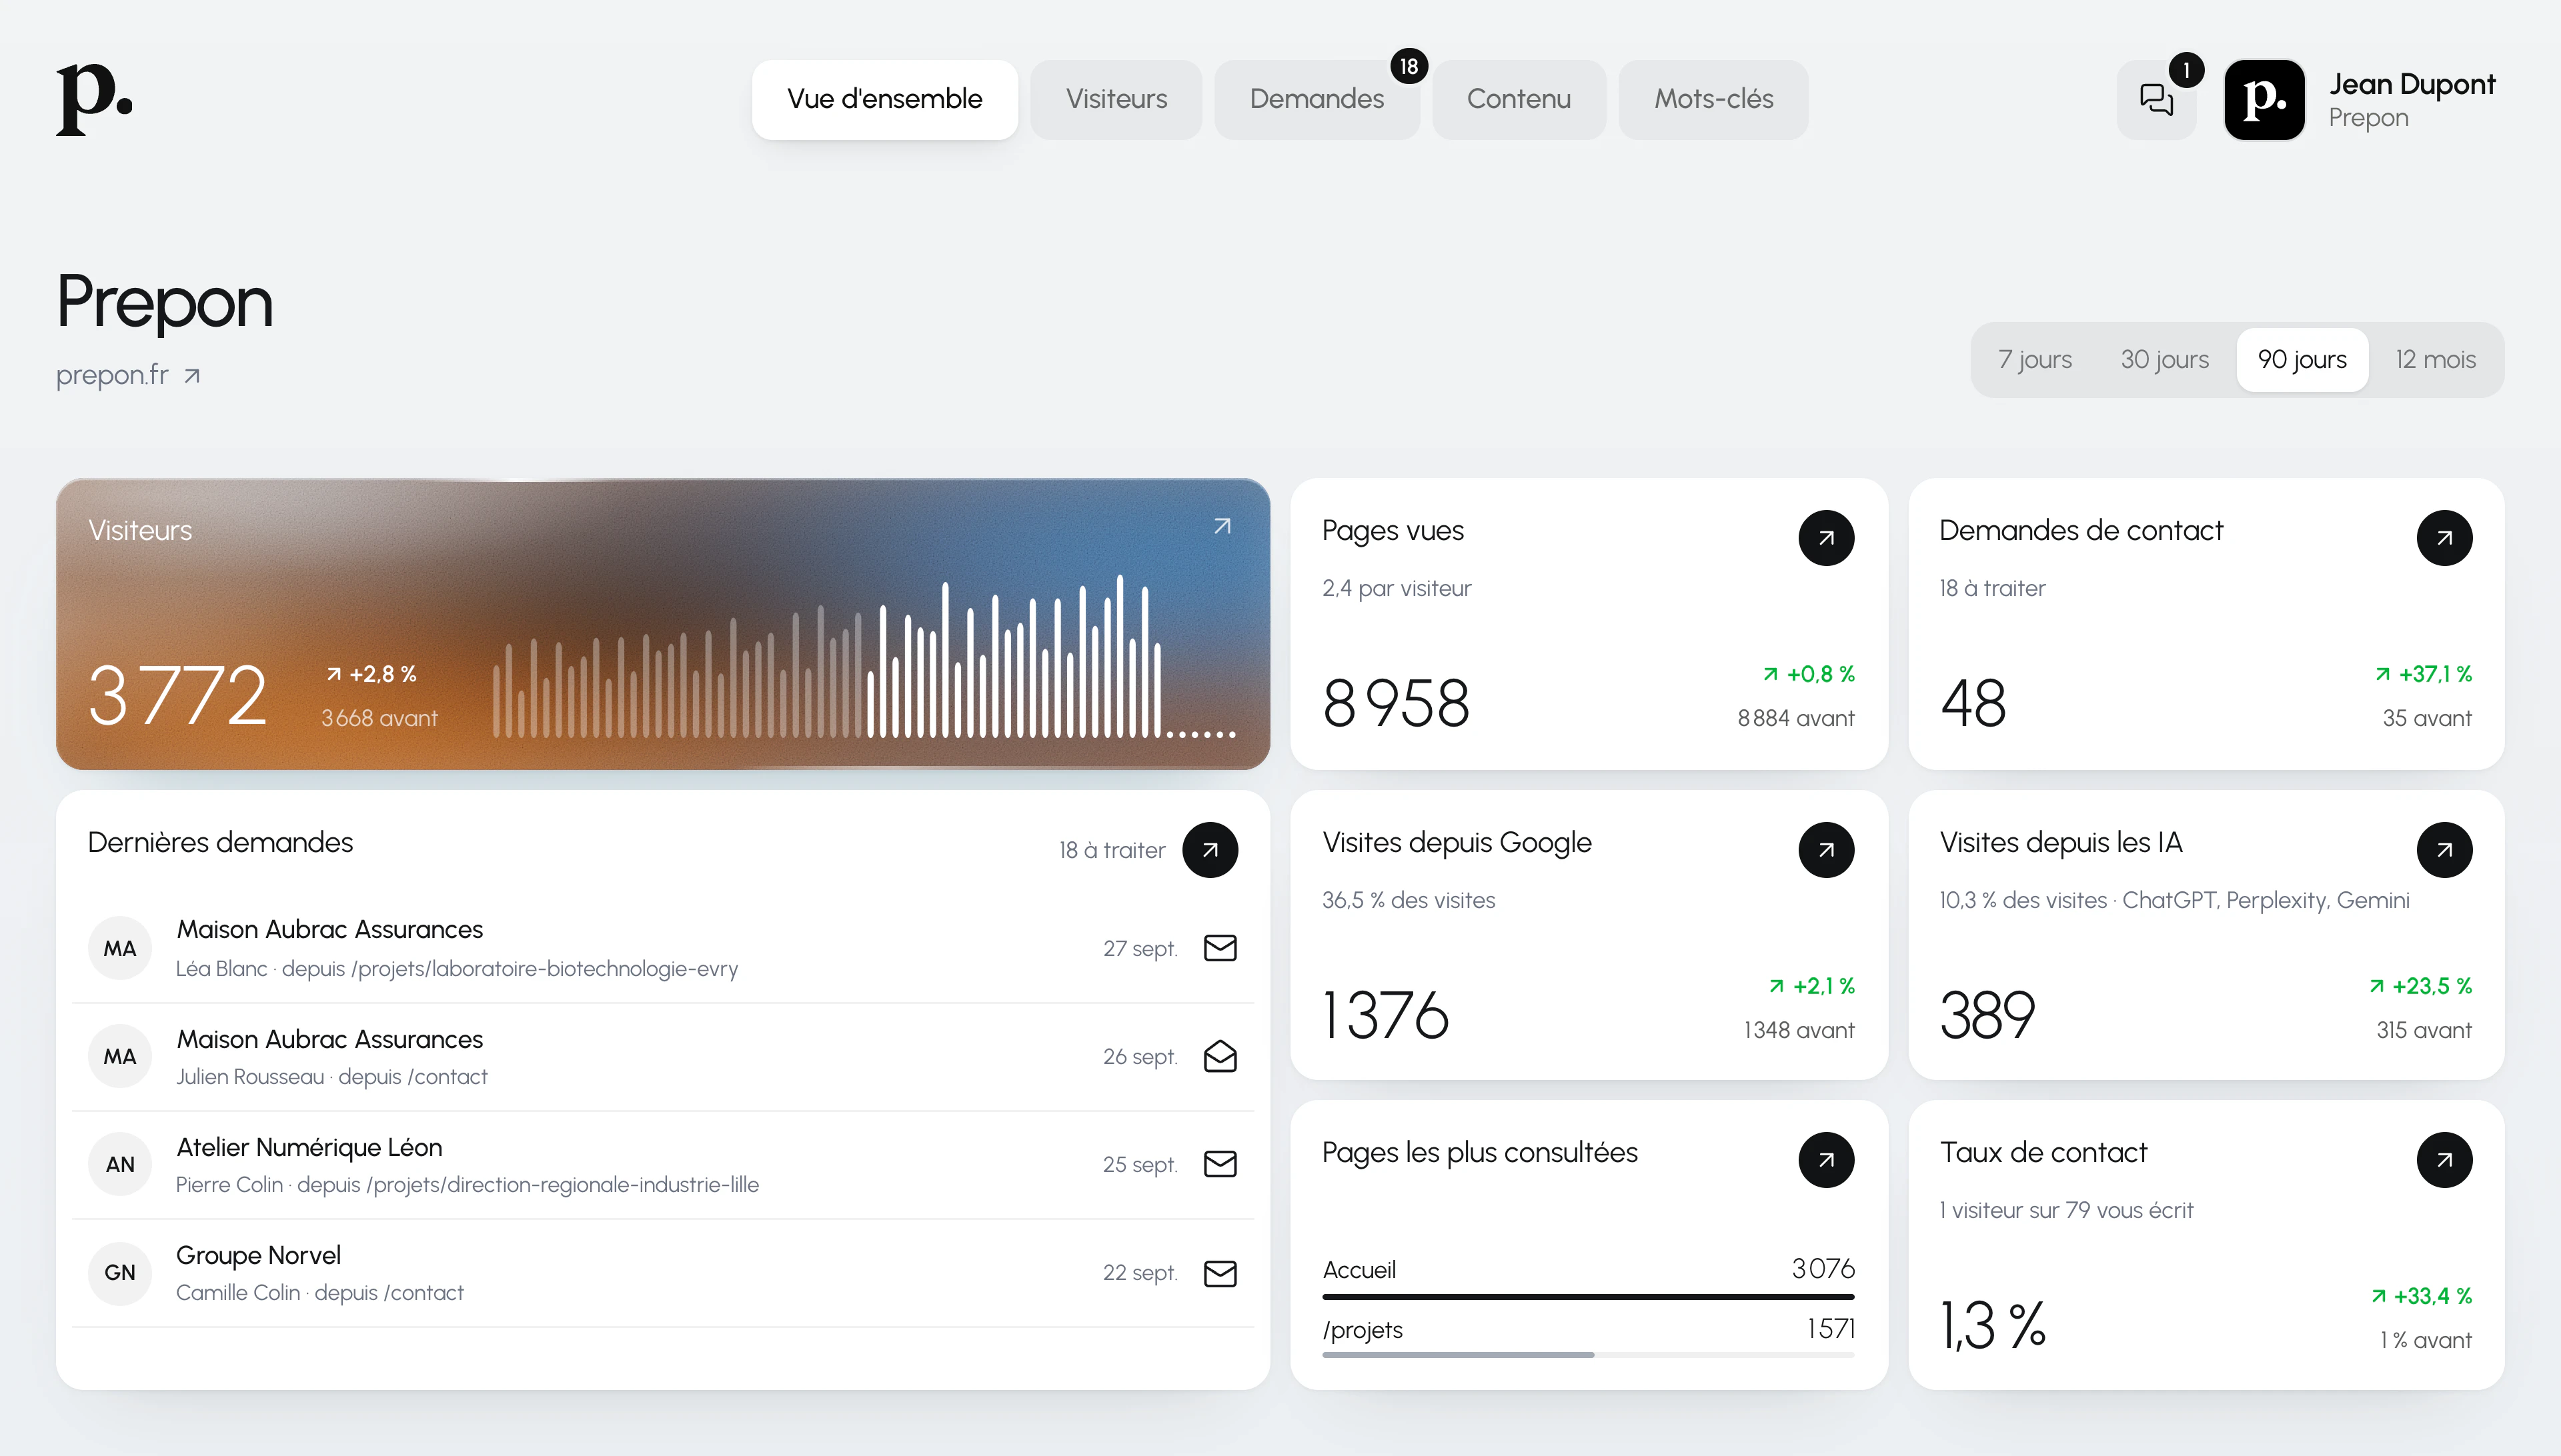Open Pages les plus consultées arrow

pos(1826,1160)
